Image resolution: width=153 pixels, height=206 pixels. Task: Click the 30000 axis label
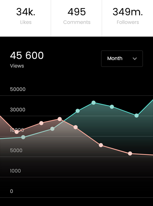pyautogui.click(x=18, y=110)
